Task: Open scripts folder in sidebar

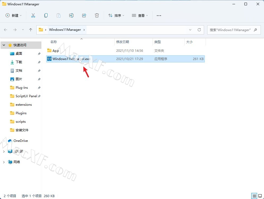Action: 20,122
